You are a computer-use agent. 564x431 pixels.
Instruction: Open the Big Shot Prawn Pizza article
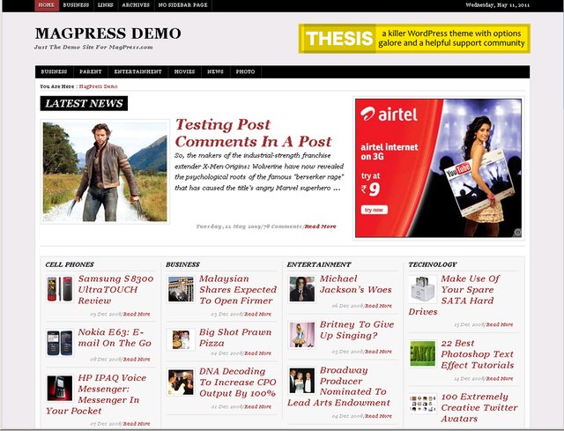tap(235, 338)
